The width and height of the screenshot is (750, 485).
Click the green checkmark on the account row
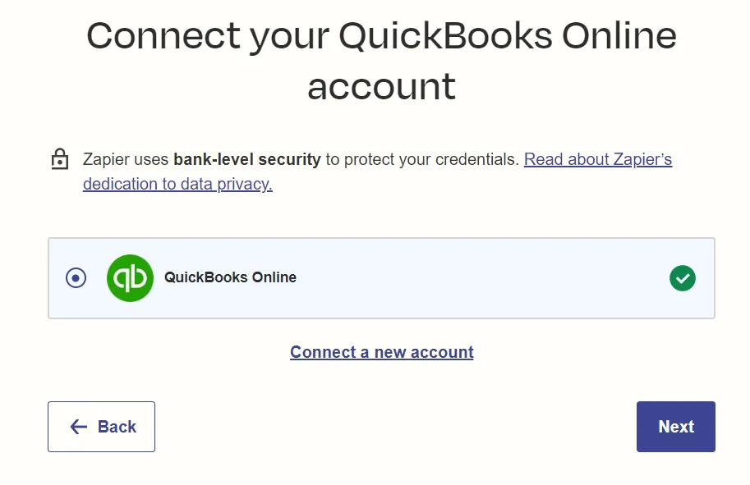tap(683, 278)
